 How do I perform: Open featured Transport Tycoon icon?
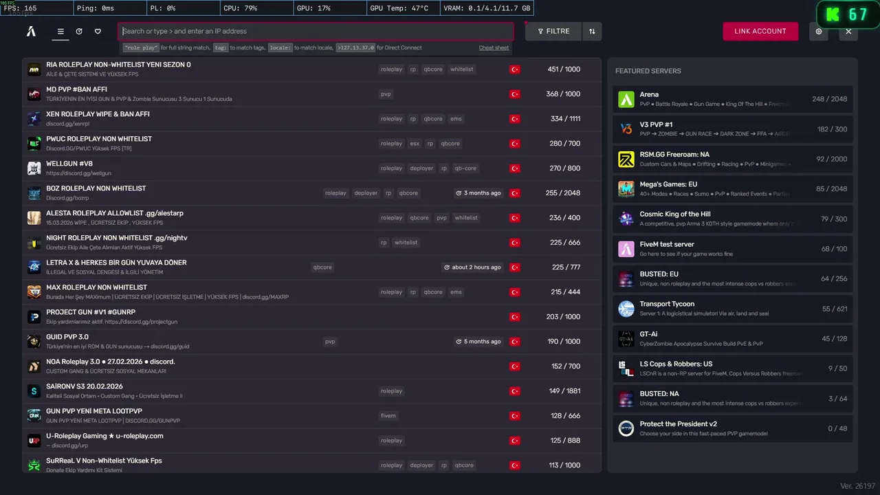(626, 309)
